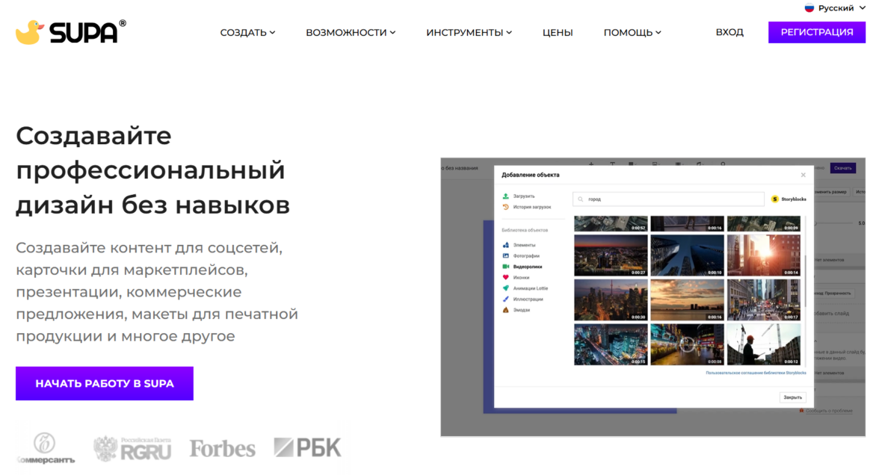Image resolution: width=879 pixels, height=475 pixels.
Task: Click the Закрыть button in dialog
Action: (x=792, y=397)
